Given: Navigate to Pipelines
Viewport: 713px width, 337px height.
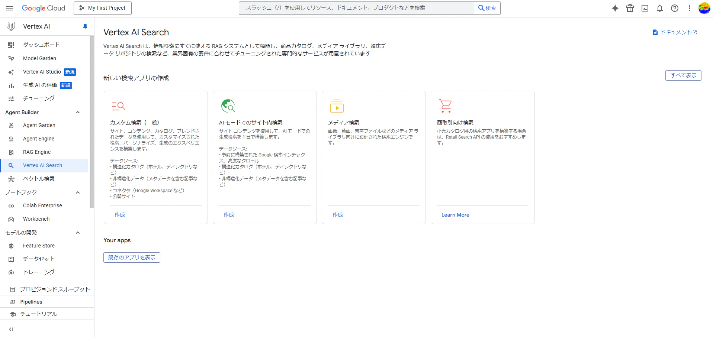Looking at the screenshot, I should [47, 302].
